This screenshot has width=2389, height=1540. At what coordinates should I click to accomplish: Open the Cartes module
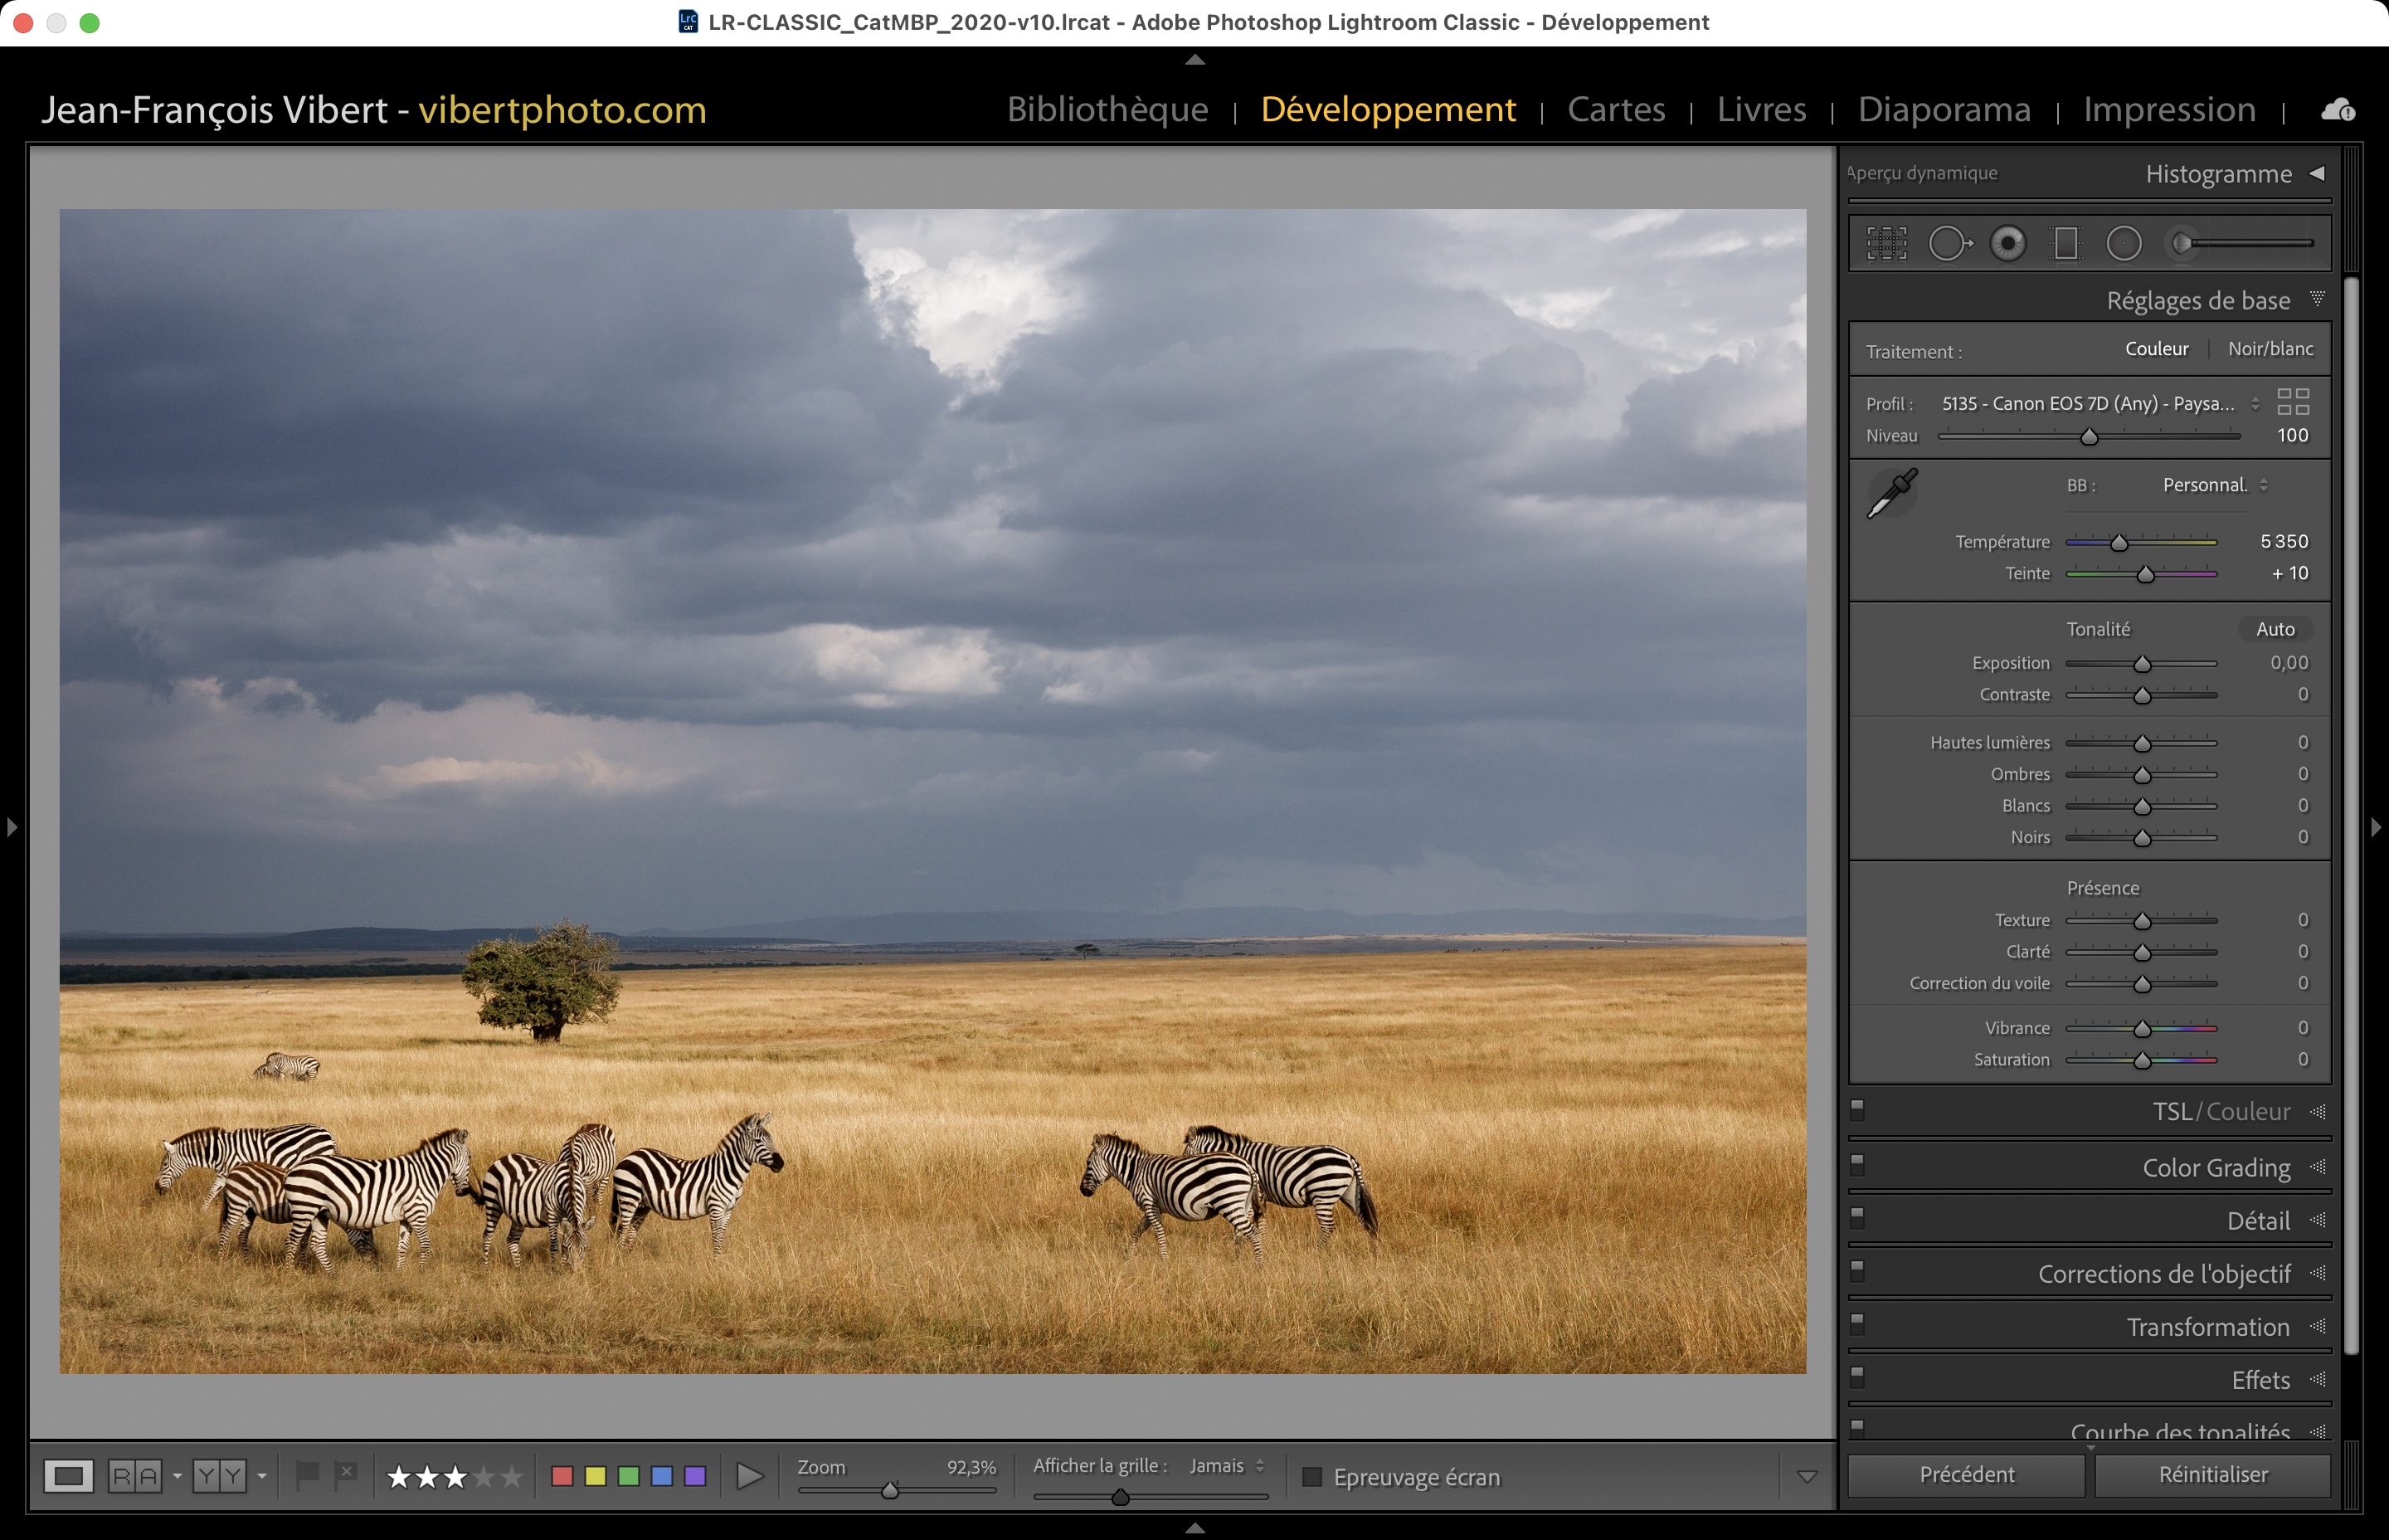click(1615, 109)
